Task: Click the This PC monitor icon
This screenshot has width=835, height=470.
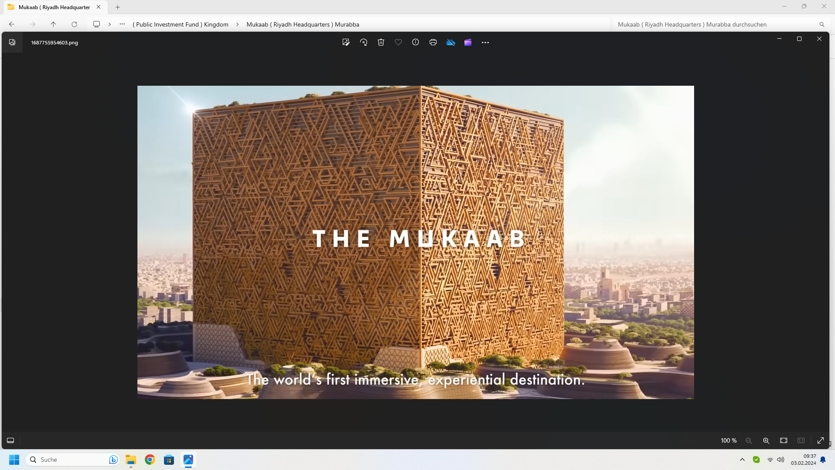Action: [97, 24]
